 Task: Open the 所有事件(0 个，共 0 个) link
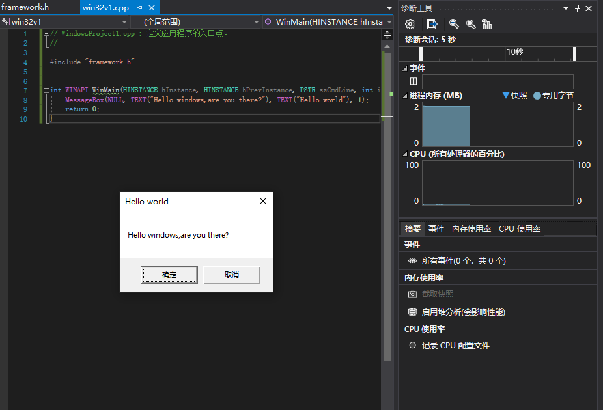(464, 261)
